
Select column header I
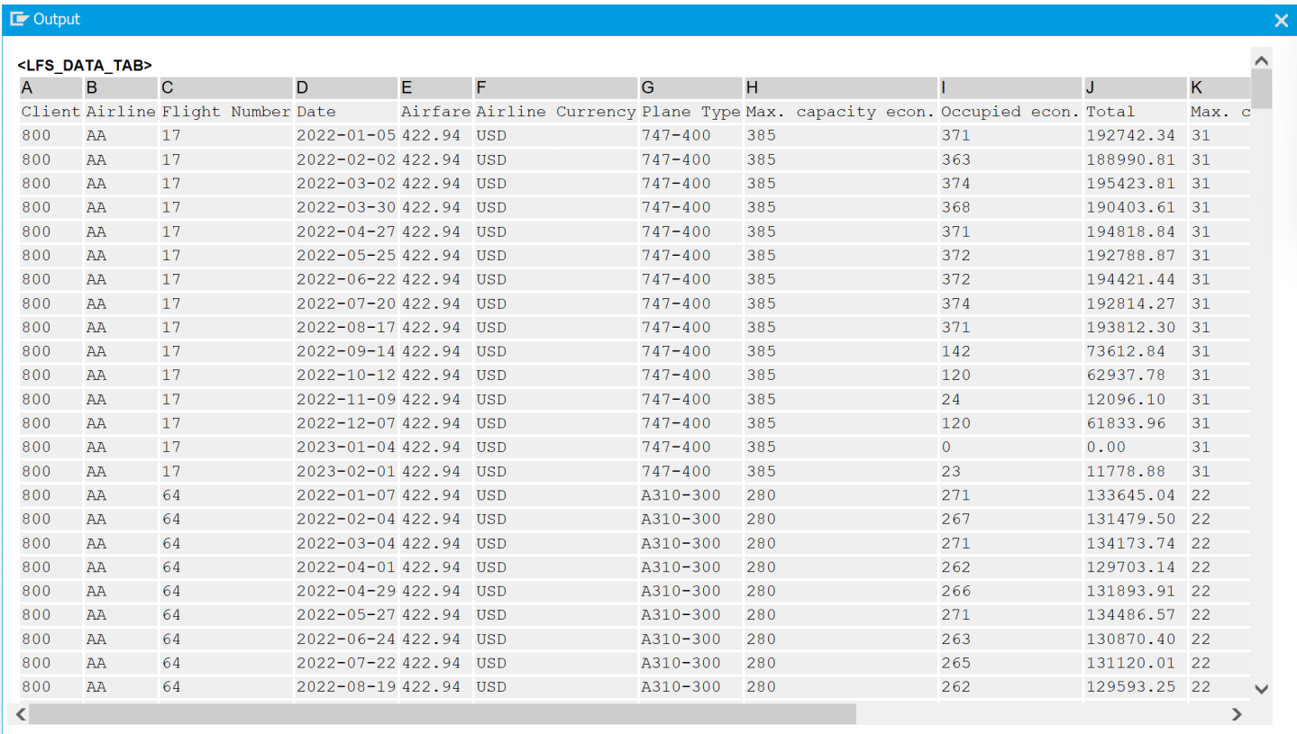(1010, 87)
